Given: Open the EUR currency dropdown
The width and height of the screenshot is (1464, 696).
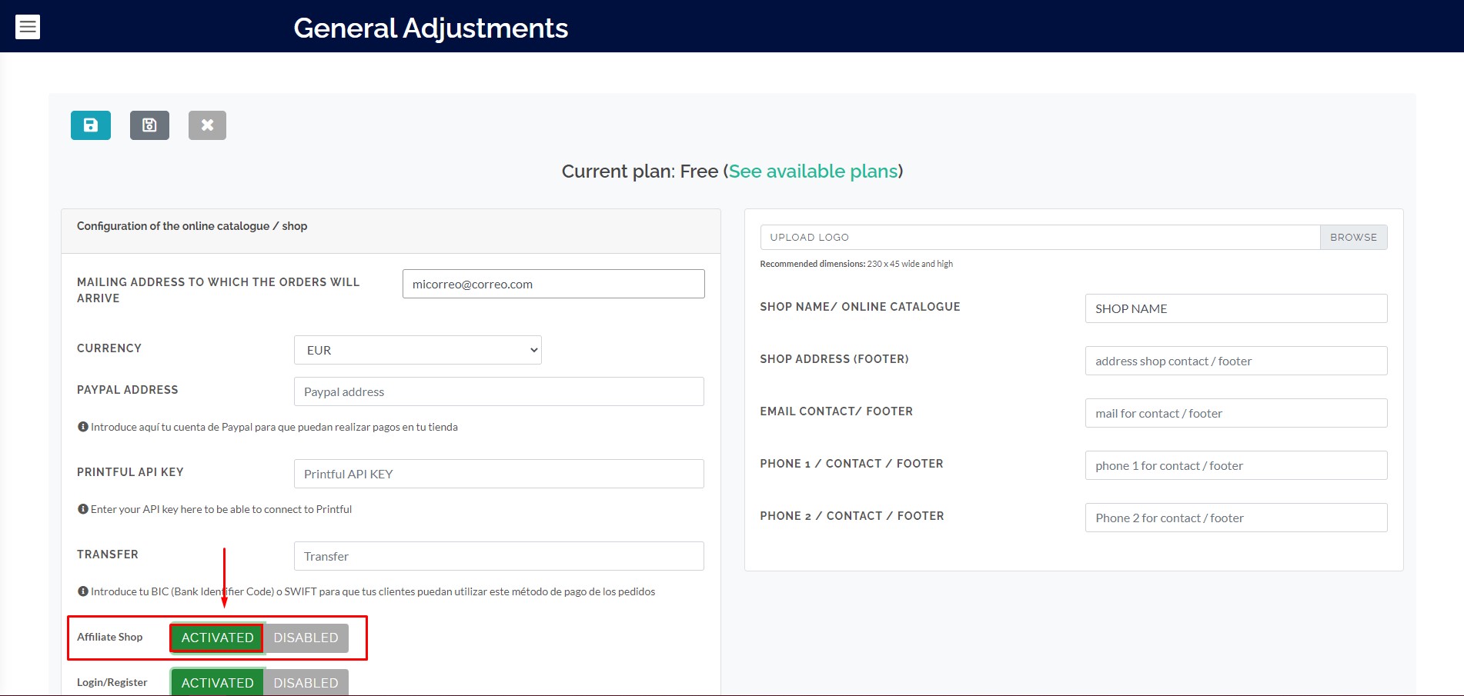Looking at the screenshot, I should [418, 350].
